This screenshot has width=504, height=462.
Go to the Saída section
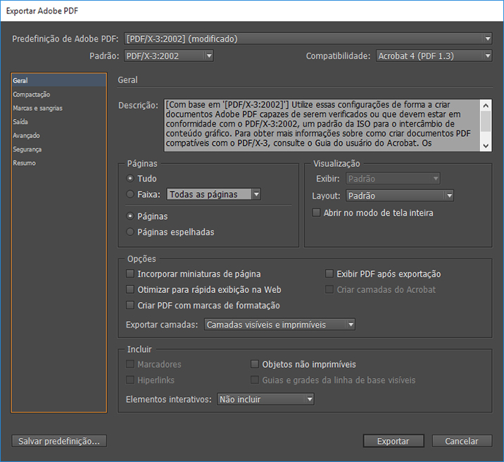coord(20,122)
